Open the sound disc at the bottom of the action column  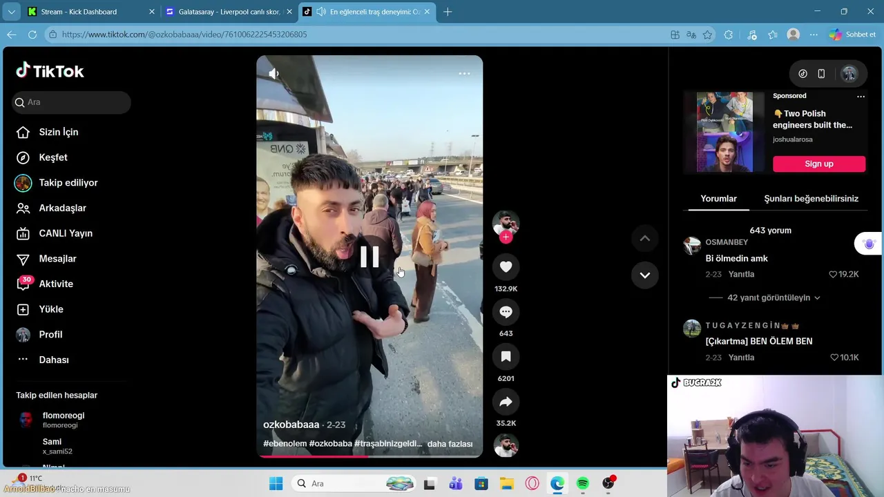pos(506,446)
